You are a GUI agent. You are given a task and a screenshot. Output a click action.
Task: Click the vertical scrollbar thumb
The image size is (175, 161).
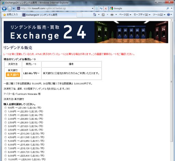[172, 82]
